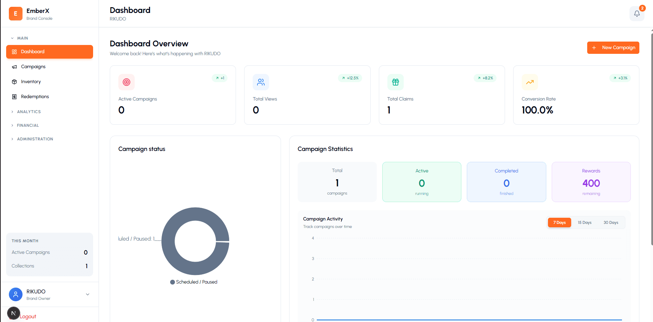
Task: Select the Inventory icon in the sidebar
Action: [x=14, y=81]
